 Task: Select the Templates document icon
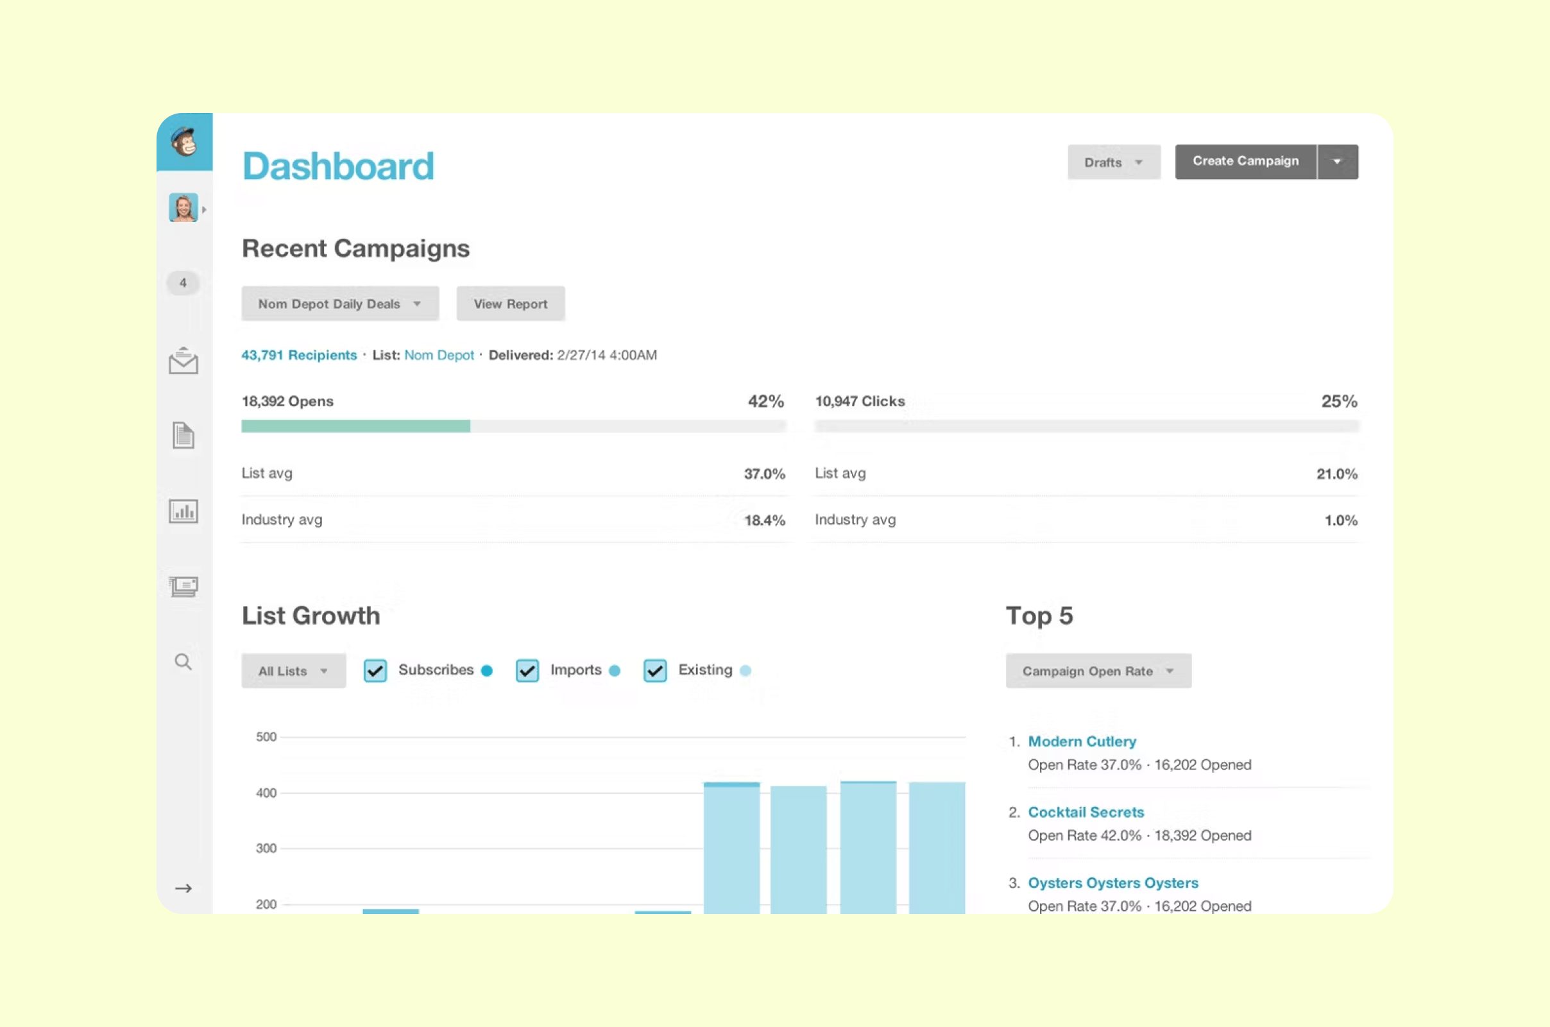(183, 436)
